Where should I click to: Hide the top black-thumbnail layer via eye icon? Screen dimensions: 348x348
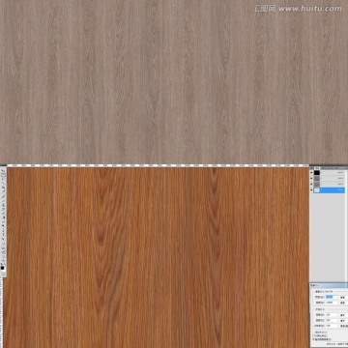(311, 172)
